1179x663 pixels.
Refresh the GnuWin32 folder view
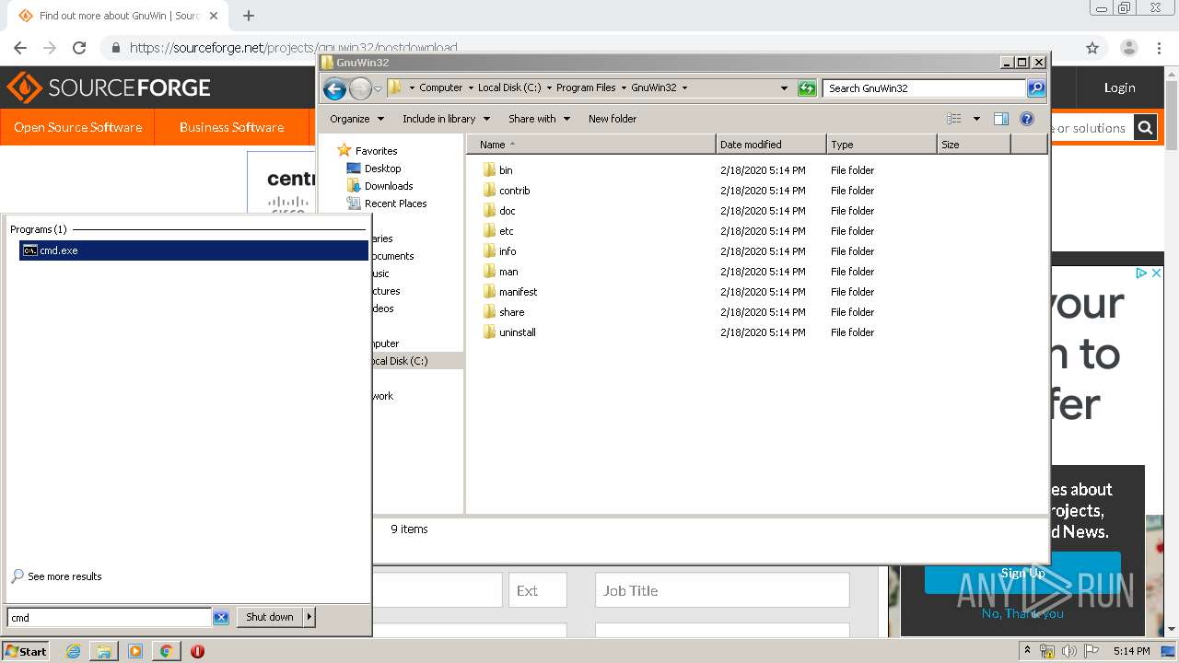tap(807, 88)
